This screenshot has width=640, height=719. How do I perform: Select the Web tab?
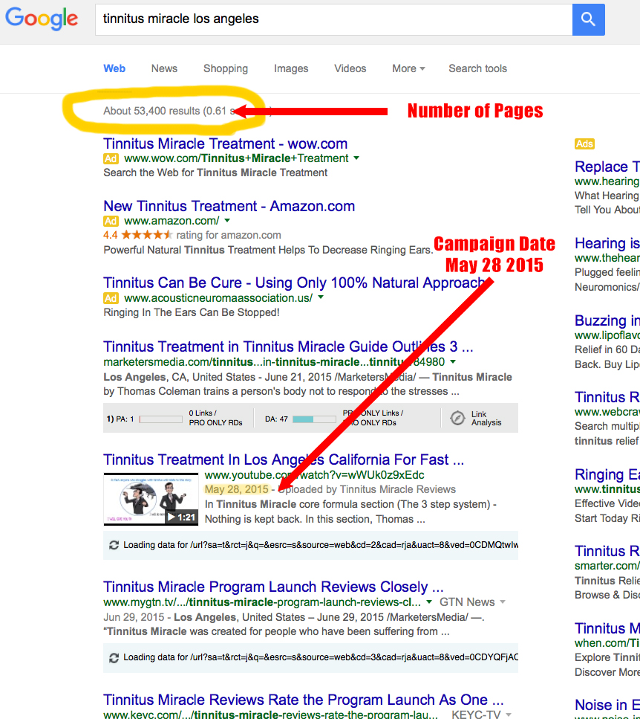point(114,69)
